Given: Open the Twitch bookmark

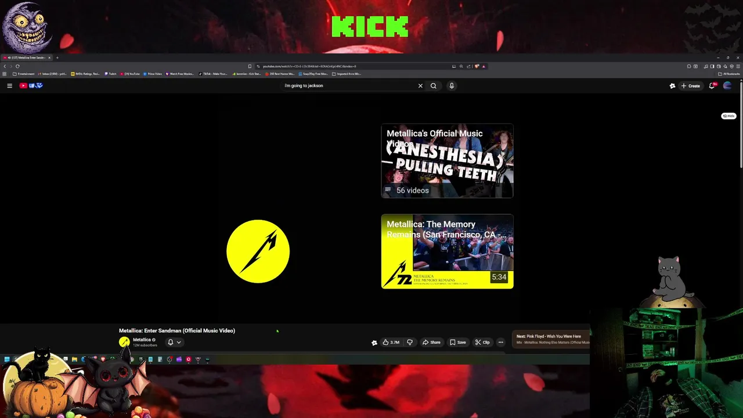Looking at the screenshot, I should (110, 74).
